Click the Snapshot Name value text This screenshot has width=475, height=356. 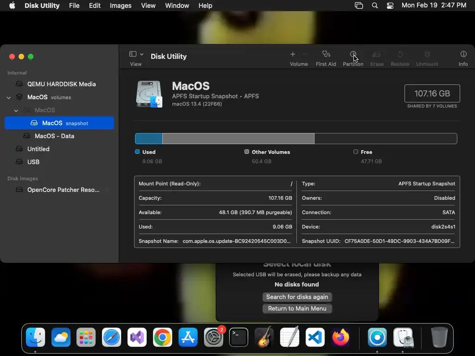click(x=237, y=241)
